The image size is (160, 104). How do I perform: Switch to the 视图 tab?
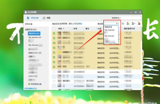[x=48, y=18]
